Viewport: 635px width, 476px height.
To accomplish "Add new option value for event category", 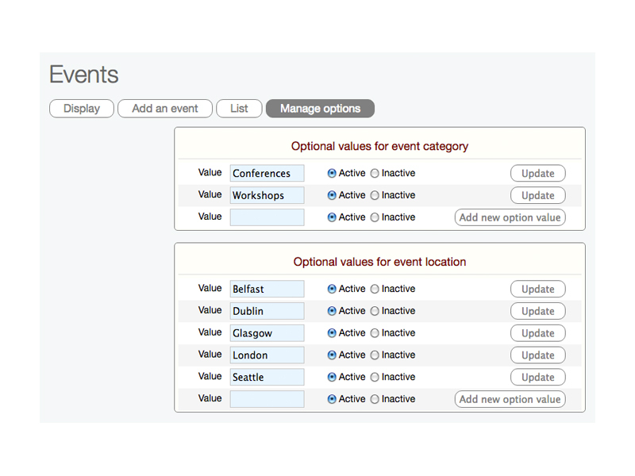I will (510, 217).
